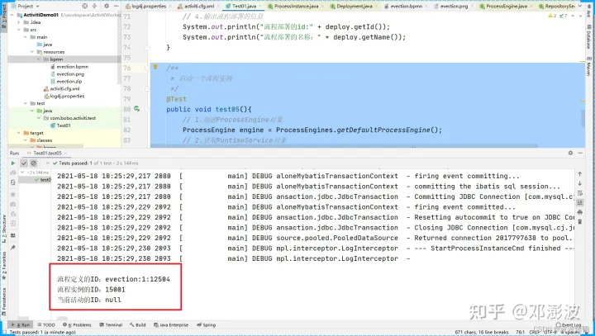Click the locate-file target icon in Project panel
595x336 pixels.
point(84,6)
